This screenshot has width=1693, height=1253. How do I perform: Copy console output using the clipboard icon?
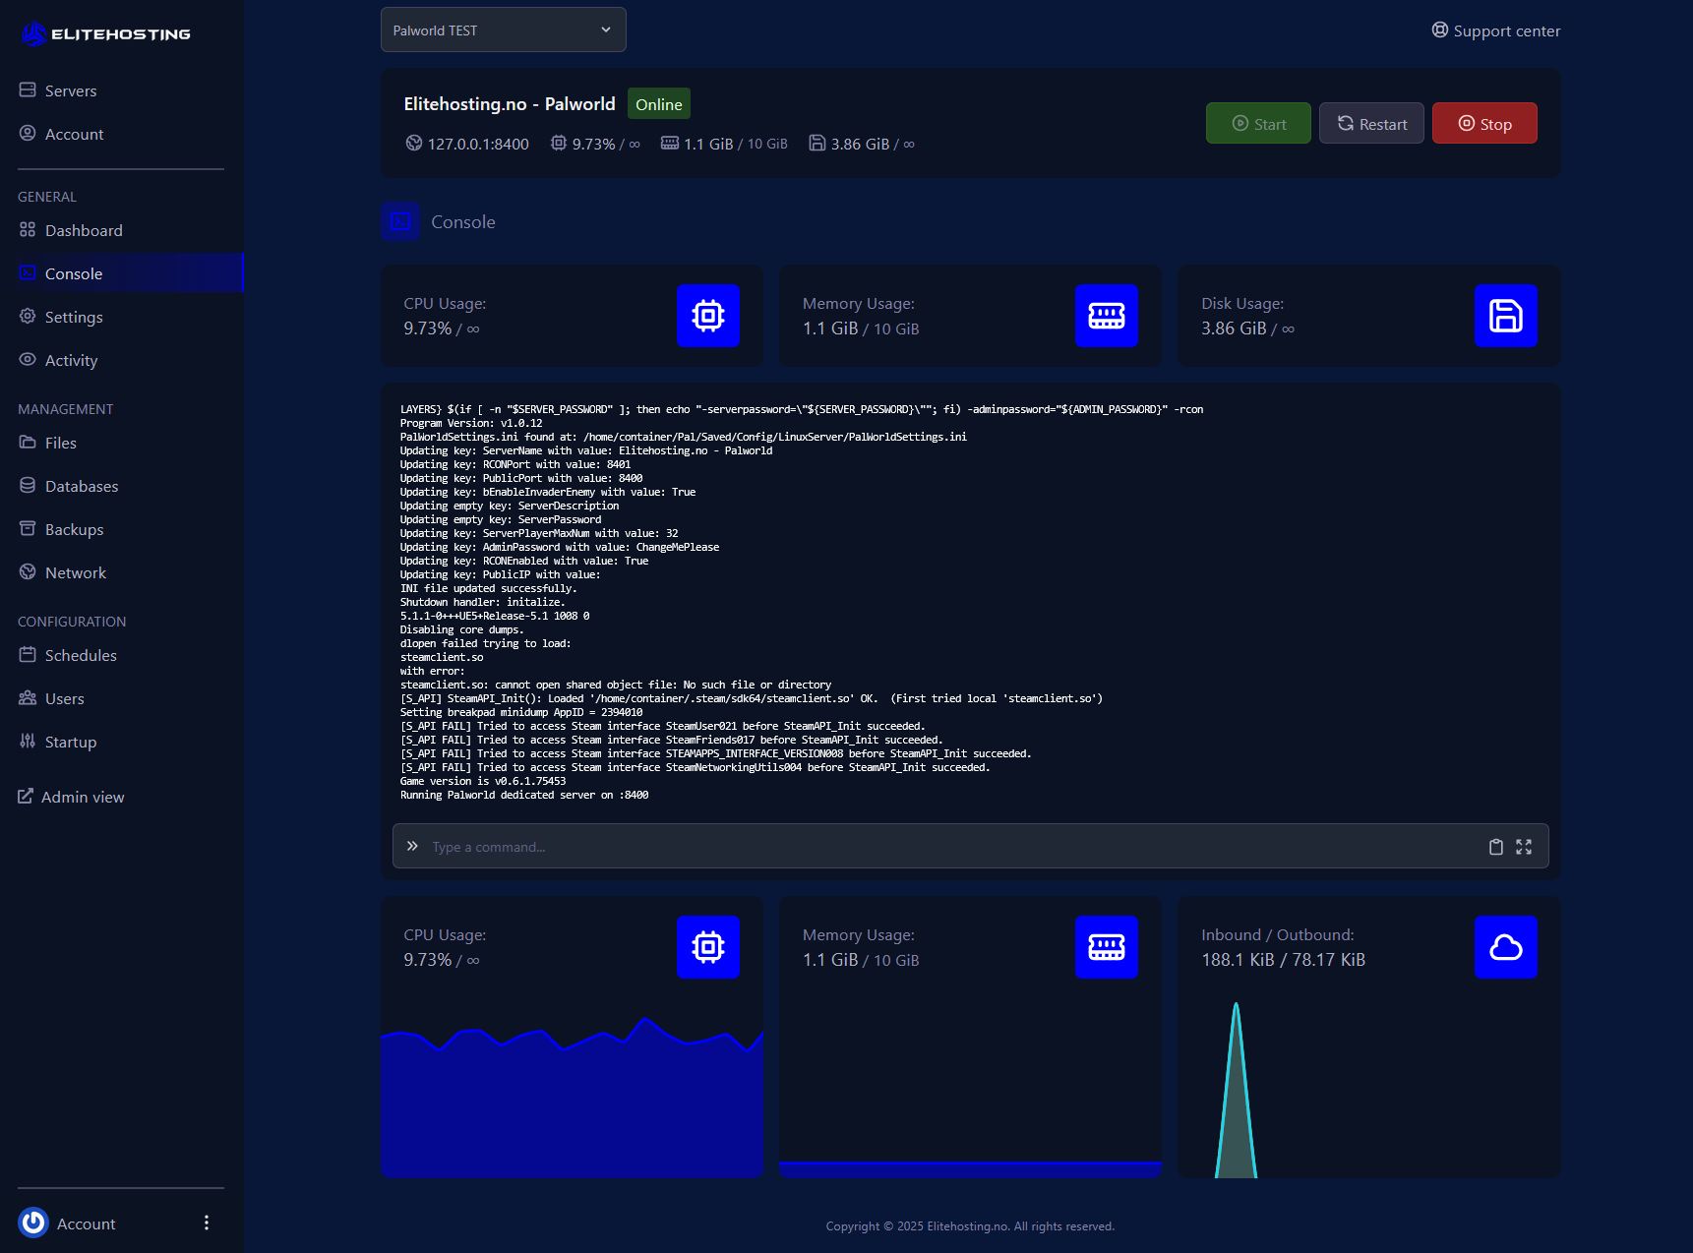coord(1495,846)
